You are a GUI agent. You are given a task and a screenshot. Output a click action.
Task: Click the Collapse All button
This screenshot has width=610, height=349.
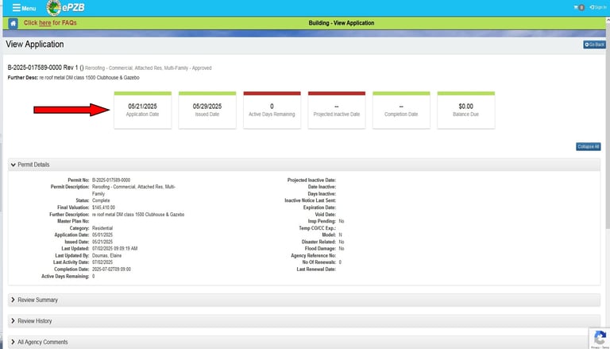point(589,146)
